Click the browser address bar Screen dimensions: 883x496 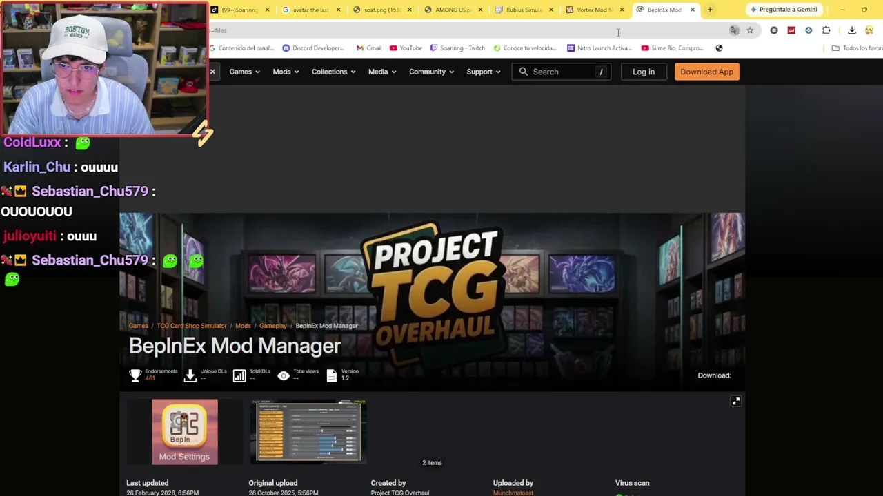coord(469,30)
